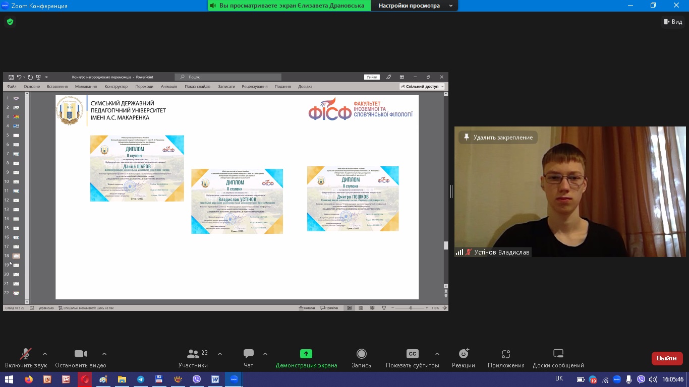Open the Участники participants panel

(x=193, y=358)
